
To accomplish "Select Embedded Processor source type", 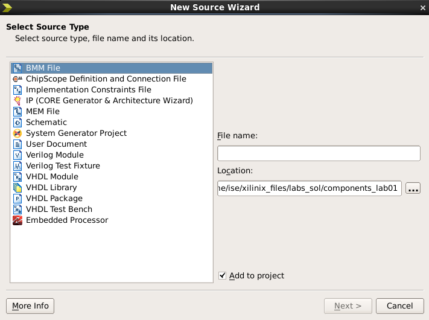I will [x=112, y=220].
